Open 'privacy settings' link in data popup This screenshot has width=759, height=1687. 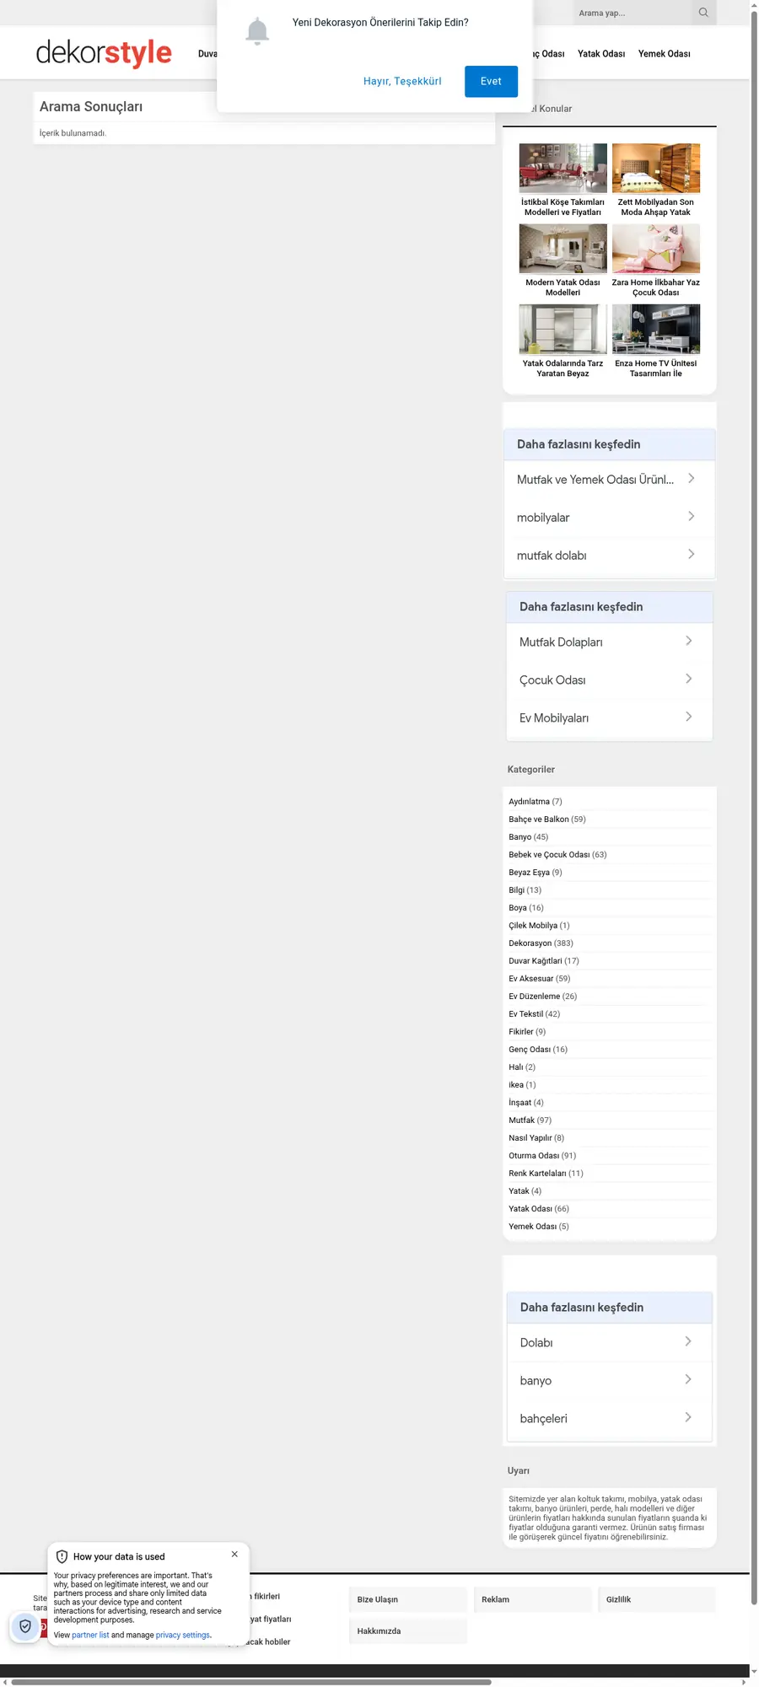[x=183, y=1636]
